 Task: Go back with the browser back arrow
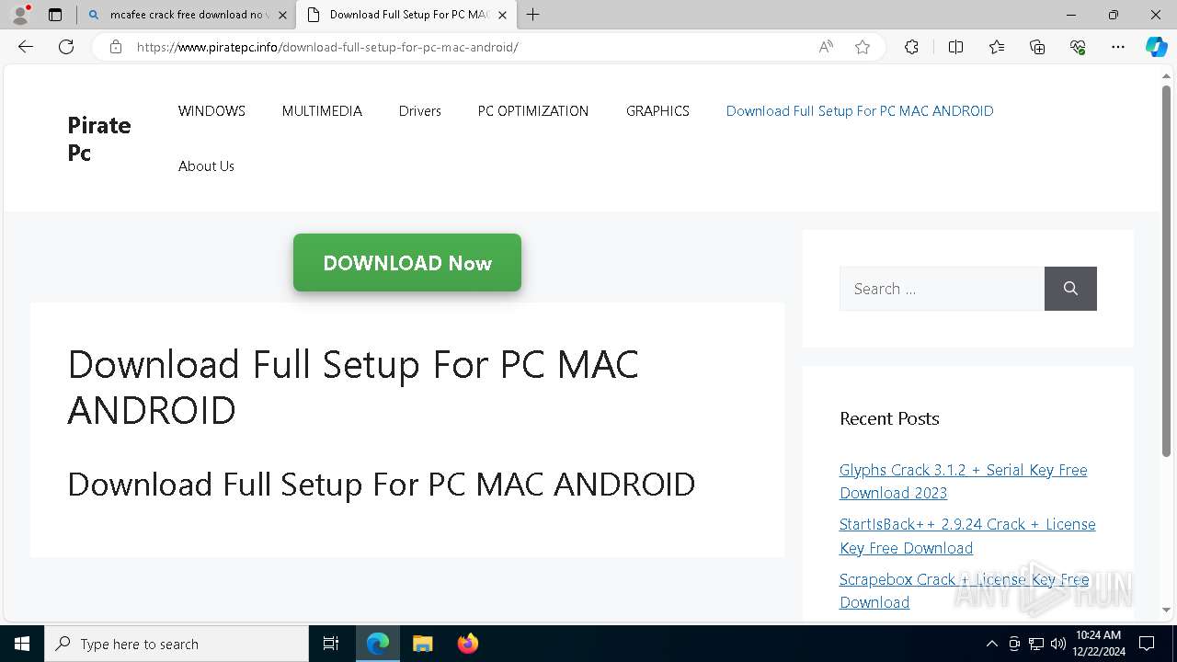coord(26,47)
